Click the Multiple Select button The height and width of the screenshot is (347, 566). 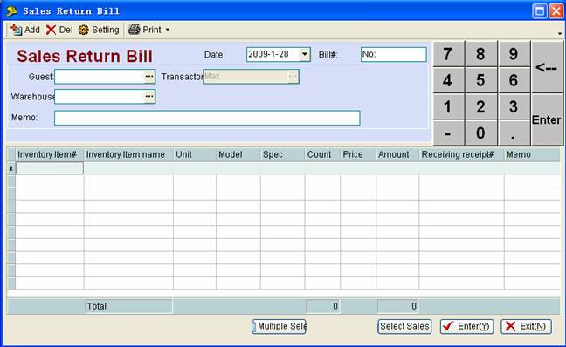pyautogui.click(x=279, y=326)
